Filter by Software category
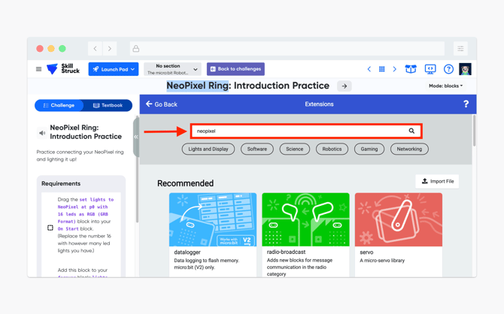The width and height of the screenshot is (504, 314). pyautogui.click(x=257, y=149)
